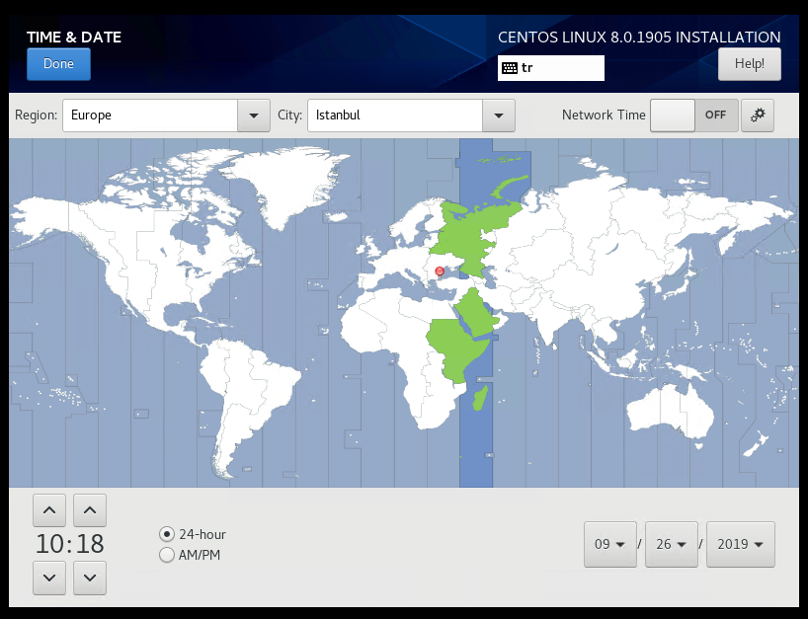Click the Region field showing Europe
Screen dimensions: 808x619
coord(150,116)
